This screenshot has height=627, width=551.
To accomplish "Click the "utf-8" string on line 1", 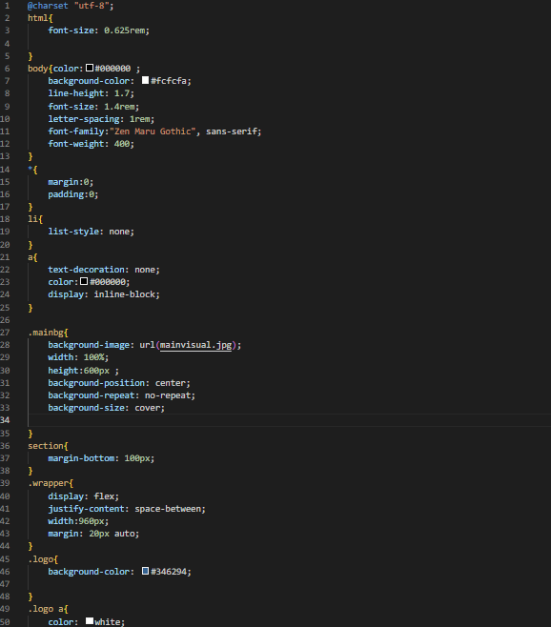I will point(92,6).
